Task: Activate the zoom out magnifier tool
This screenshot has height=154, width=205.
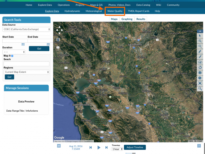Action: (x=200, y=46)
